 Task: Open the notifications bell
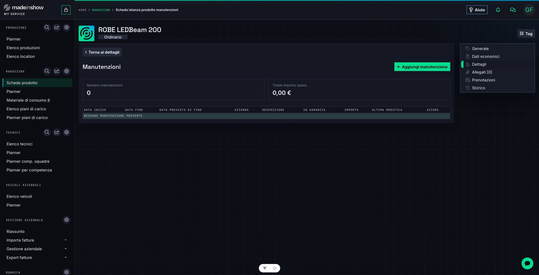498,10
